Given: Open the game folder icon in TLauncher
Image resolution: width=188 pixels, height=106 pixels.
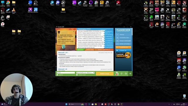Looking at the screenshot, I should [126, 74].
